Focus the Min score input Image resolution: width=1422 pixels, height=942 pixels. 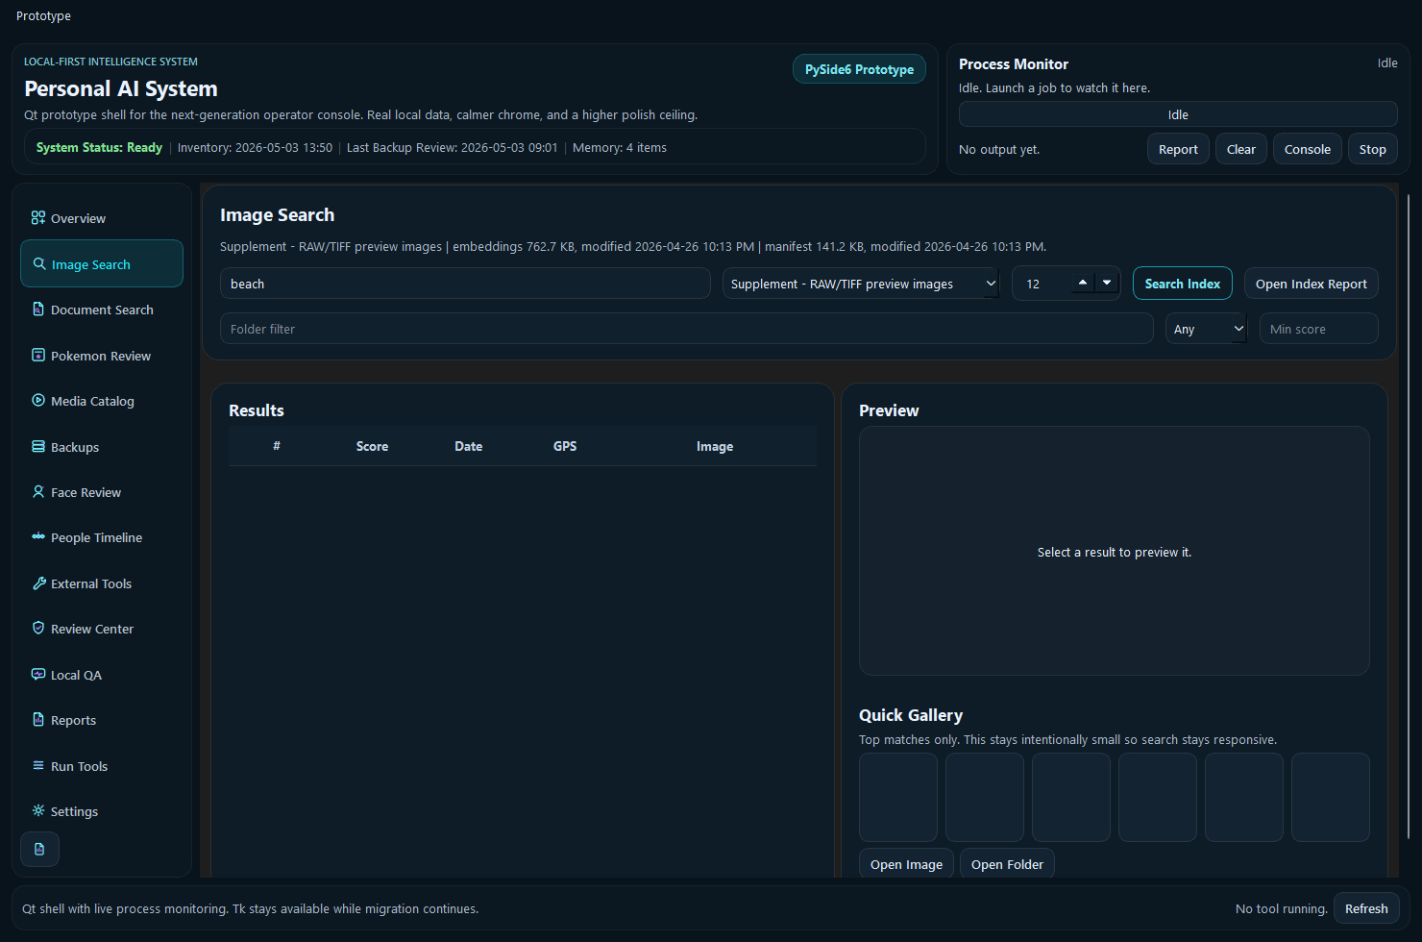(1319, 329)
